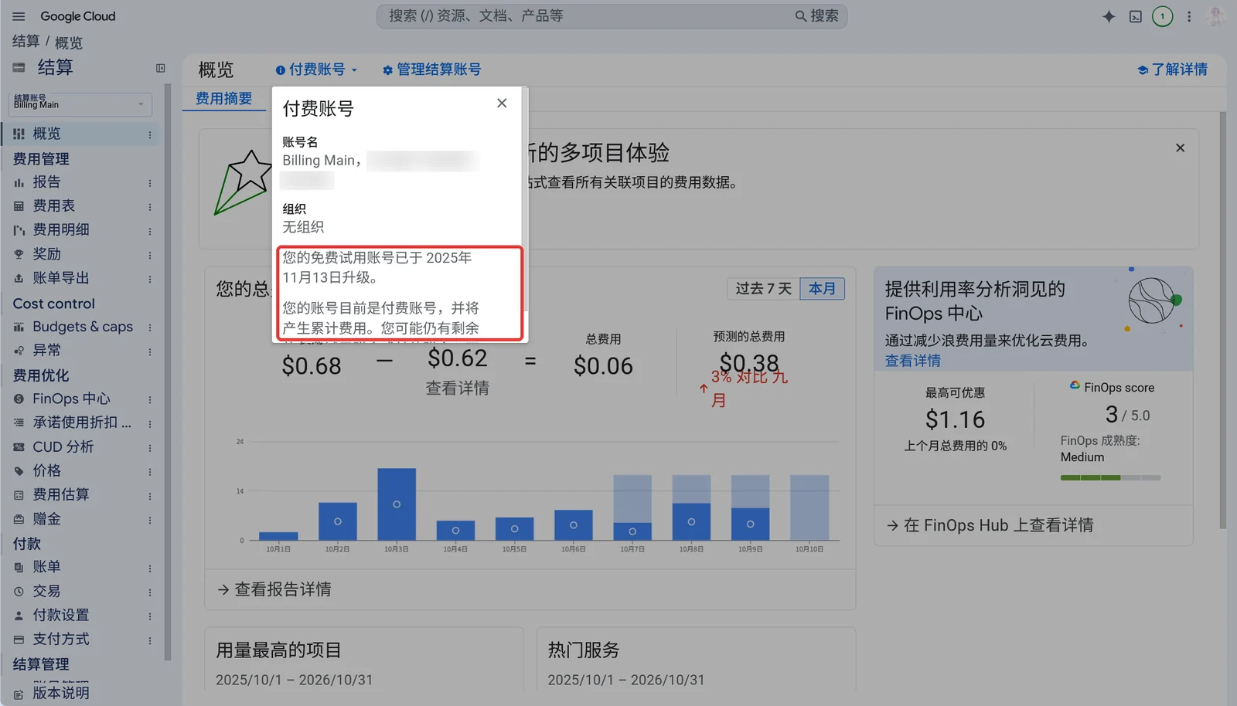
Task: Open more options for 账单 row
Action: coord(150,568)
